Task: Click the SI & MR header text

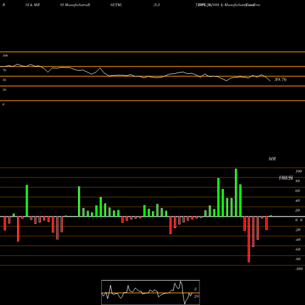Action: 32,5
